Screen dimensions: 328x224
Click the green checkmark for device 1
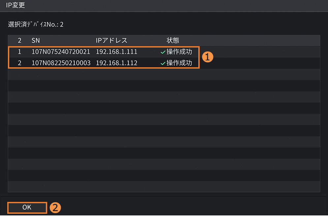[x=163, y=52]
